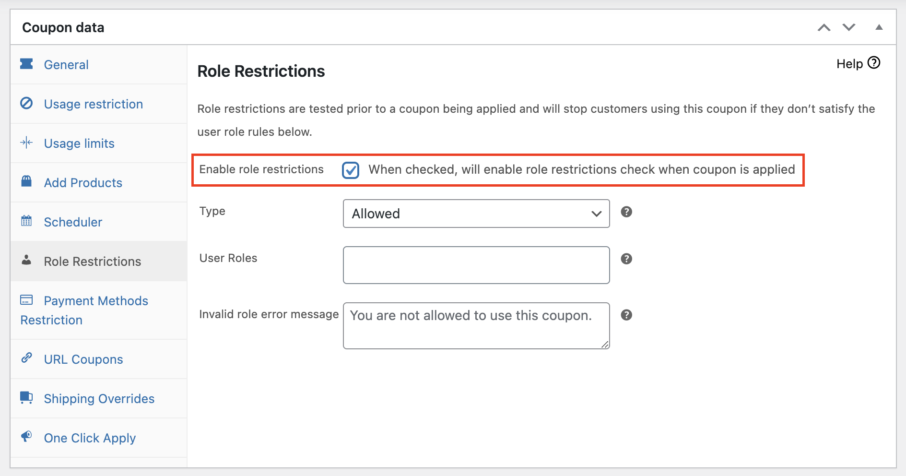Uncheck the Enable role restrictions checkbox
Viewport: 906px width, 476px height.
click(x=351, y=170)
